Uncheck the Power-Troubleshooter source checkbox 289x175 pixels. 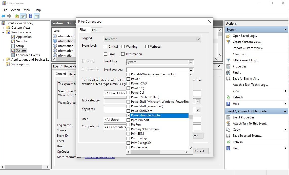(128, 115)
